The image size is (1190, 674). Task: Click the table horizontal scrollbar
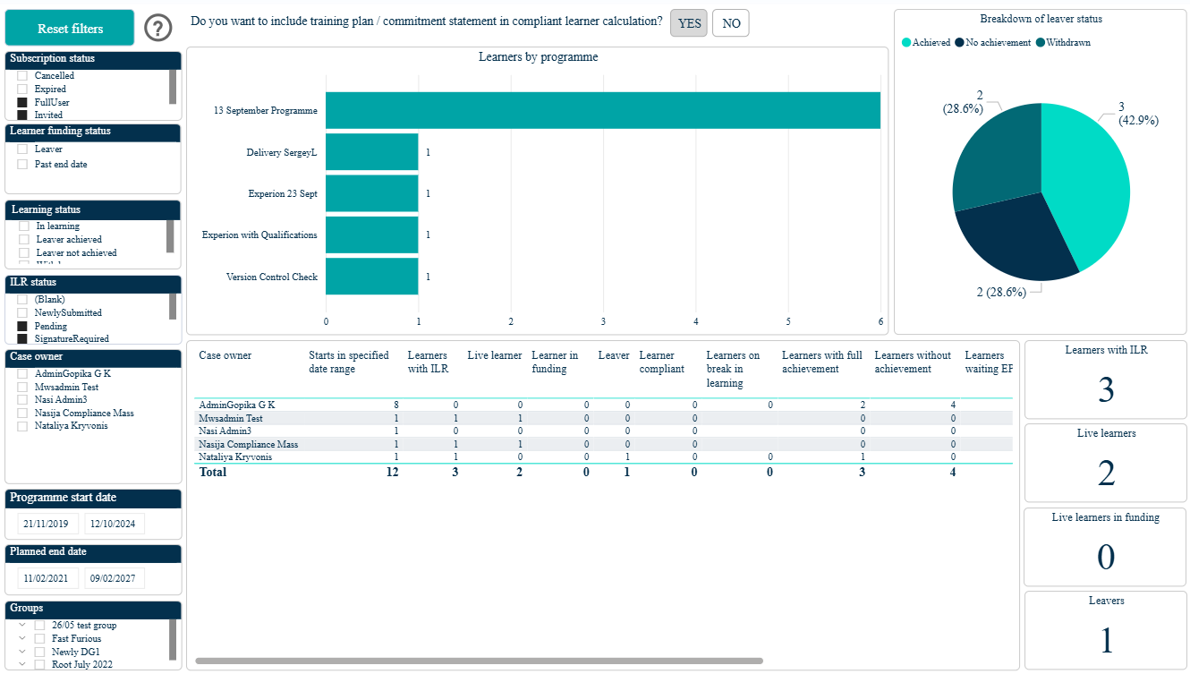pos(479,661)
